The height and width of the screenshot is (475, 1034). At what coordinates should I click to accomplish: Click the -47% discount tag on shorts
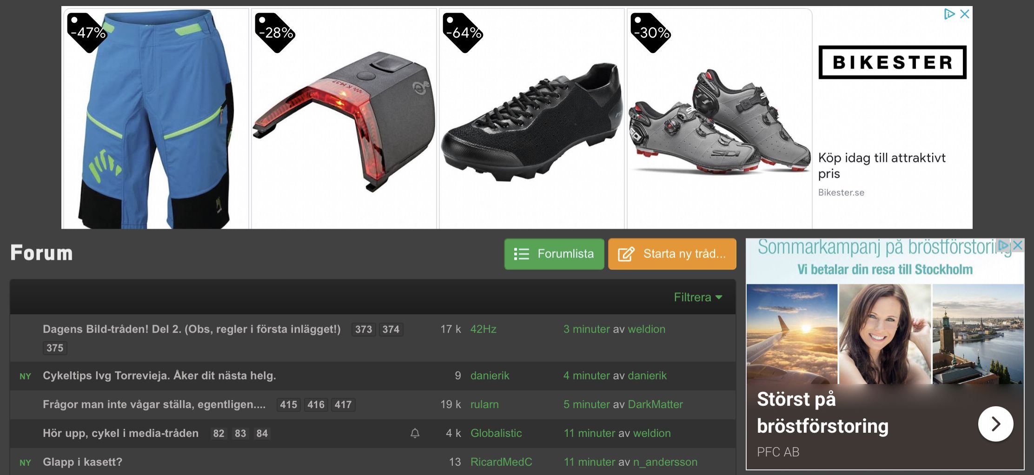click(87, 33)
